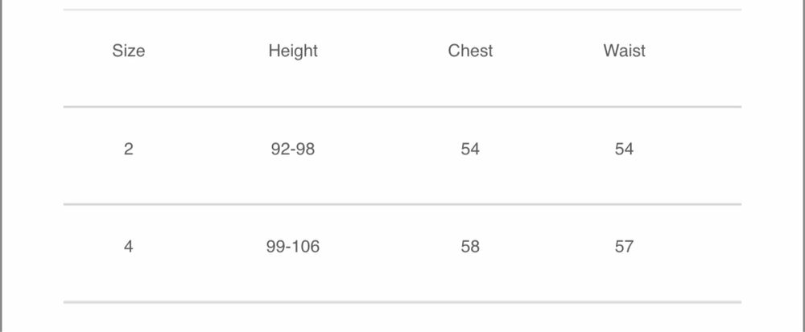
Task: Click empty space between Height and Chest headers
Action: coord(382,51)
